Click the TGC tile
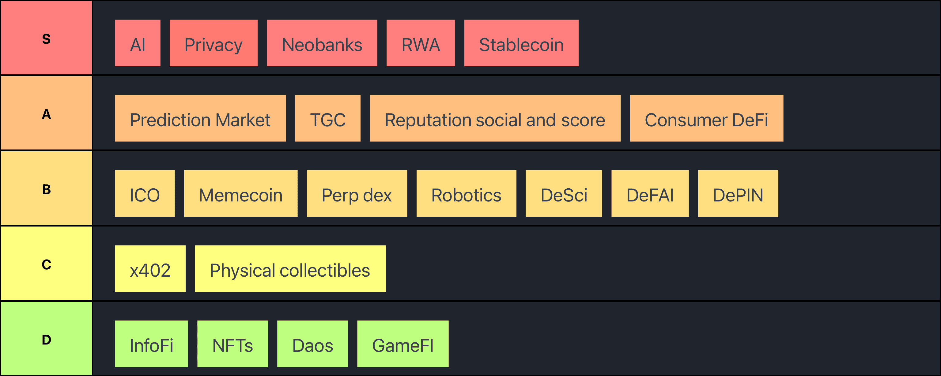 pos(328,118)
